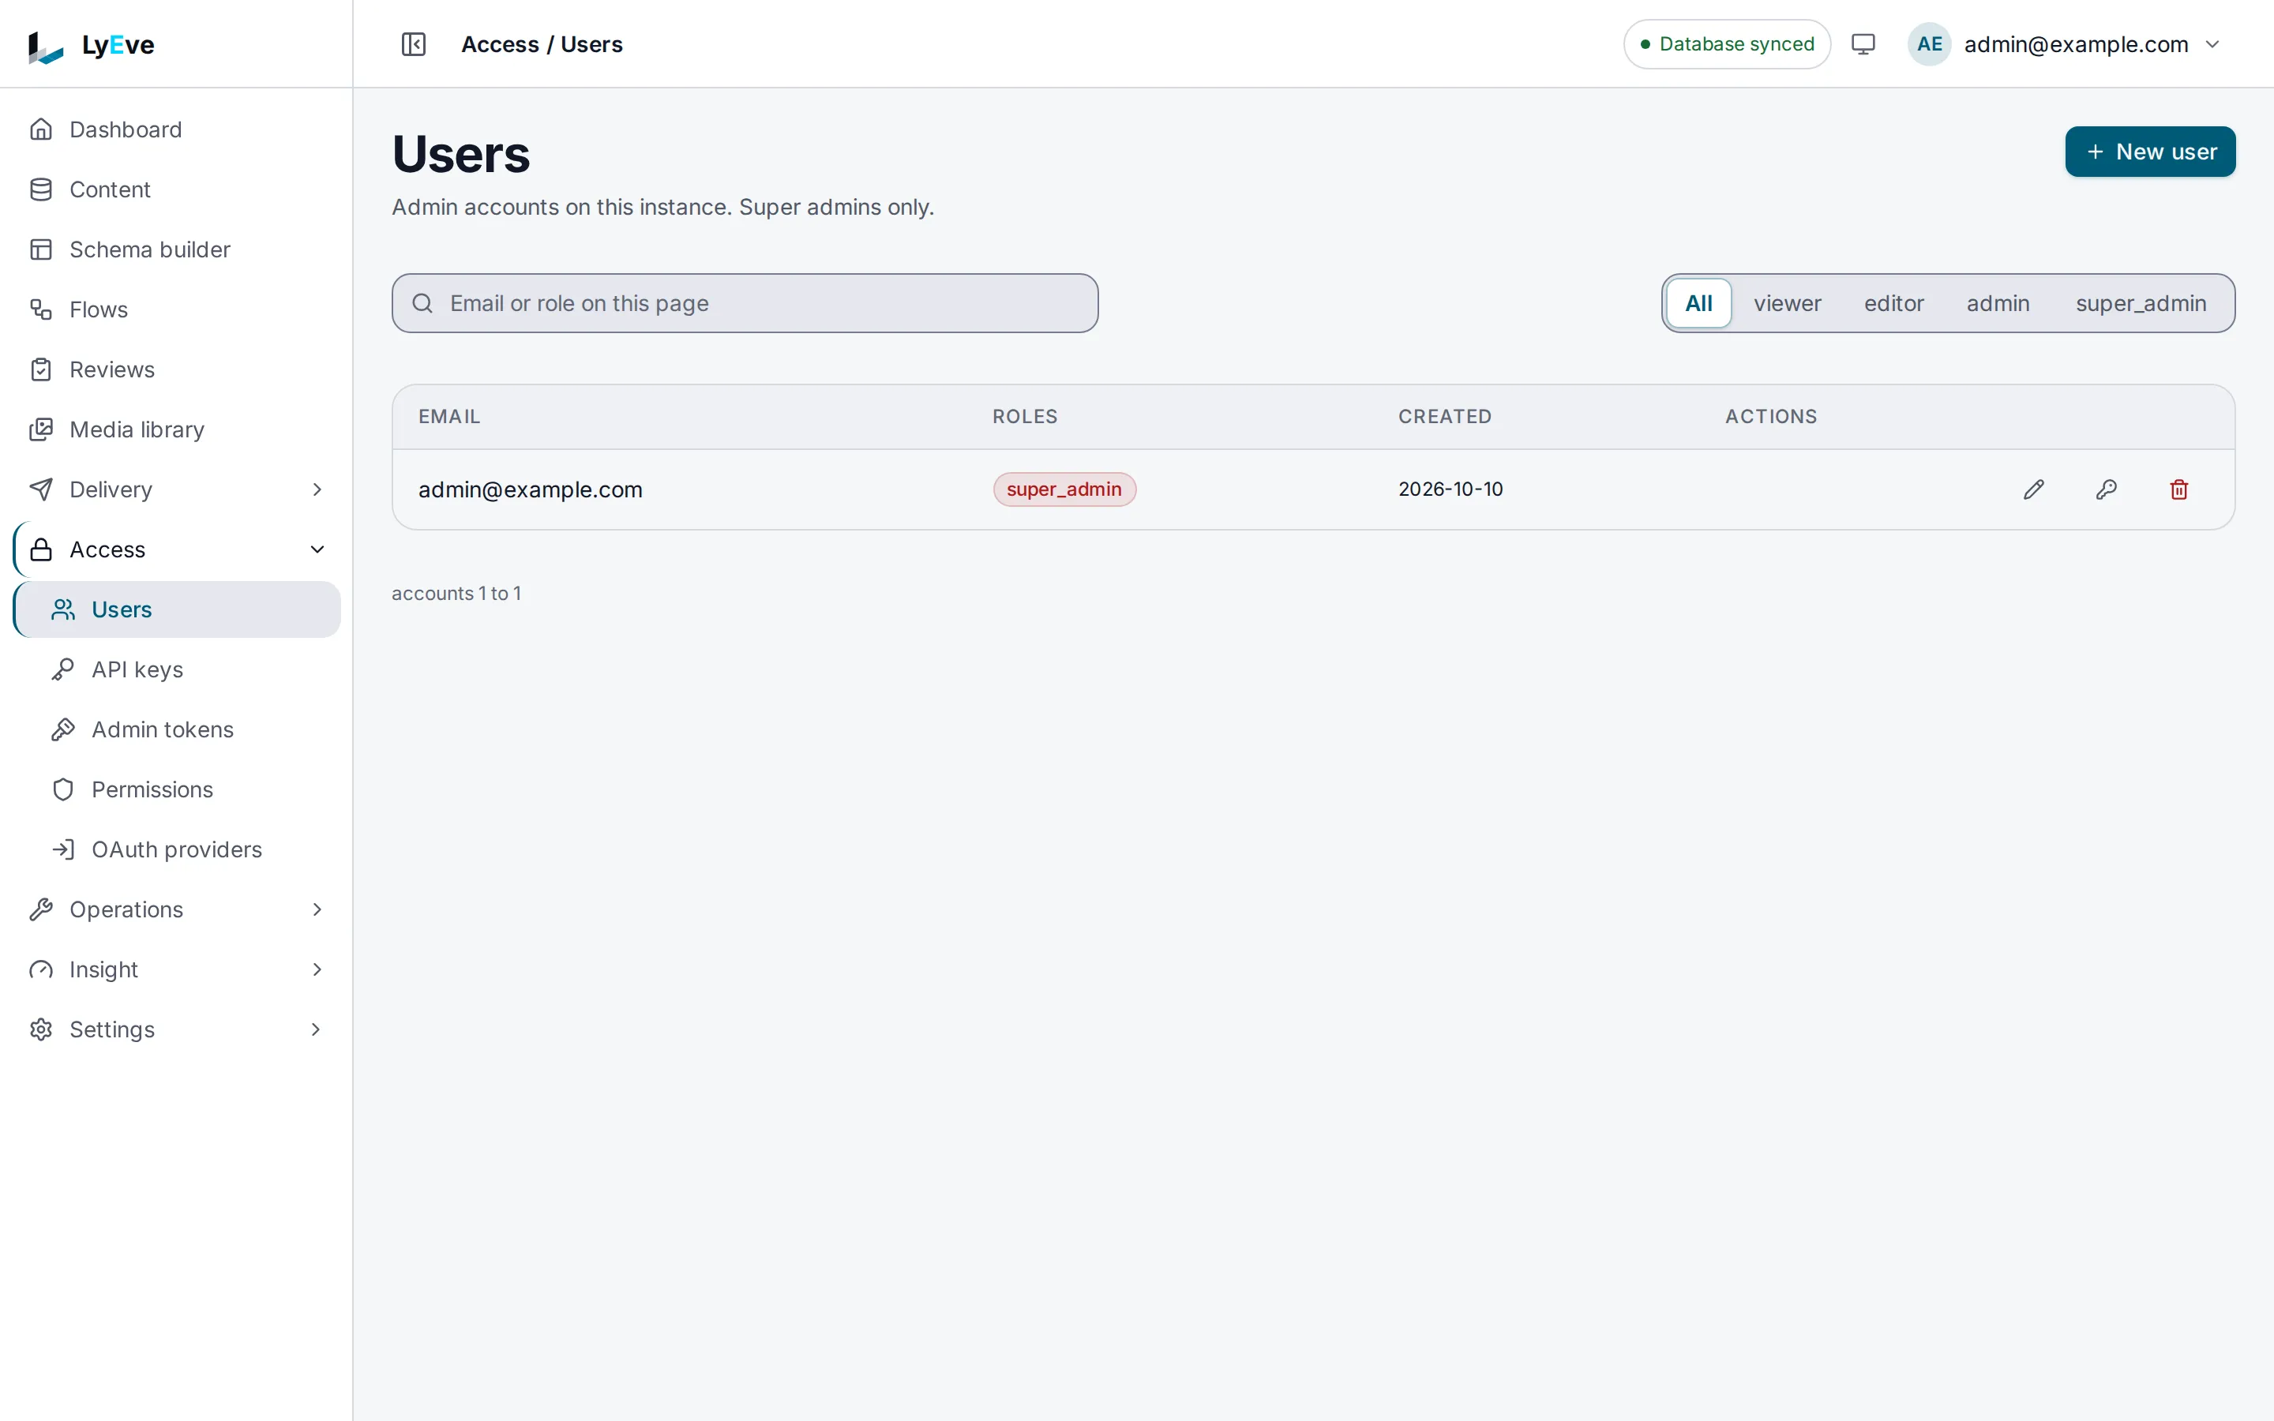The height and width of the screenshot is (1421, 2274).
Task: Open Schema builder
Action: pos(177,250)
